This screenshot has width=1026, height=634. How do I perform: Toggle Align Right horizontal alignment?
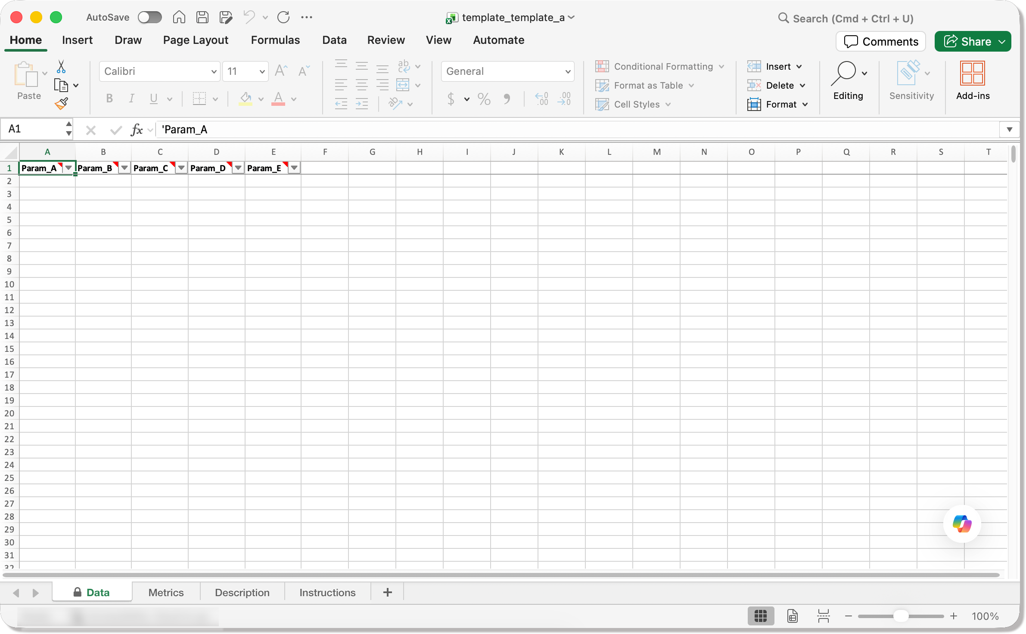click(382, 85)
